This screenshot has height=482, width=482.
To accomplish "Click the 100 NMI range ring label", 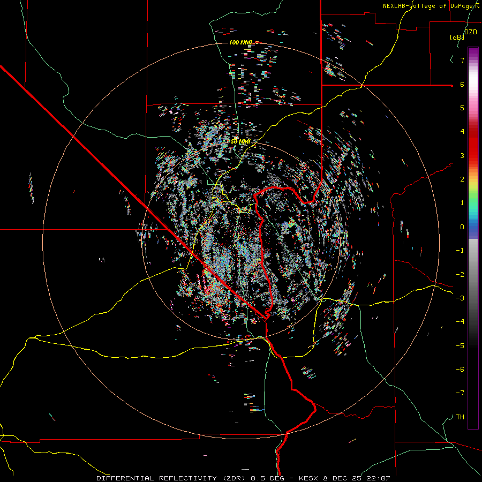I will (241, 42).
